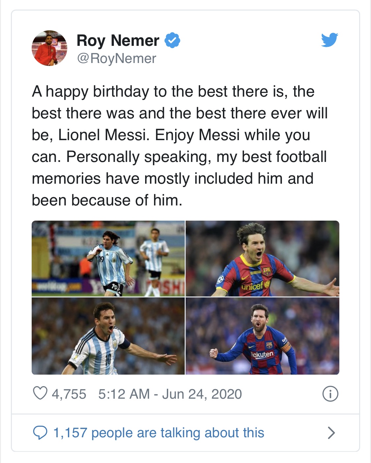
Task: Click the final line 'been because of him.'
Action: pyautogui.click(x=107, y=200)
